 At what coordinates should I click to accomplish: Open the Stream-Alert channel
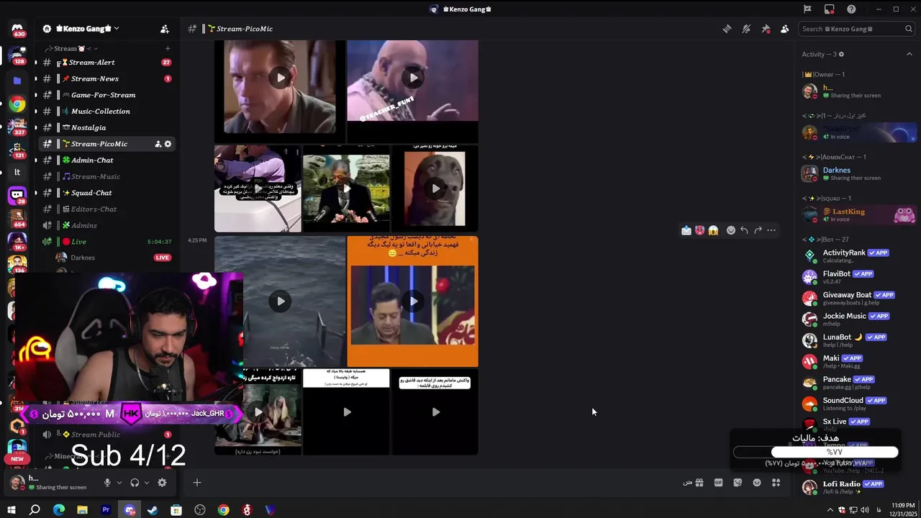106,63
